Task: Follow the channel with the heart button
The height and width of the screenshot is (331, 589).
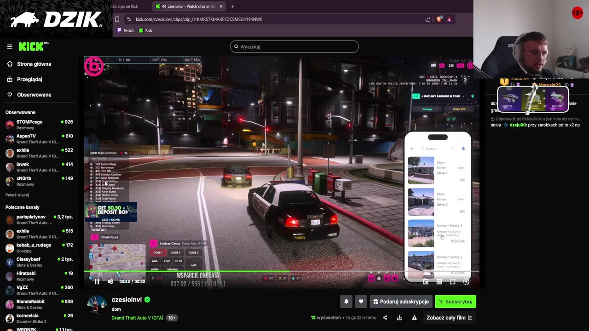Action: 361,302
